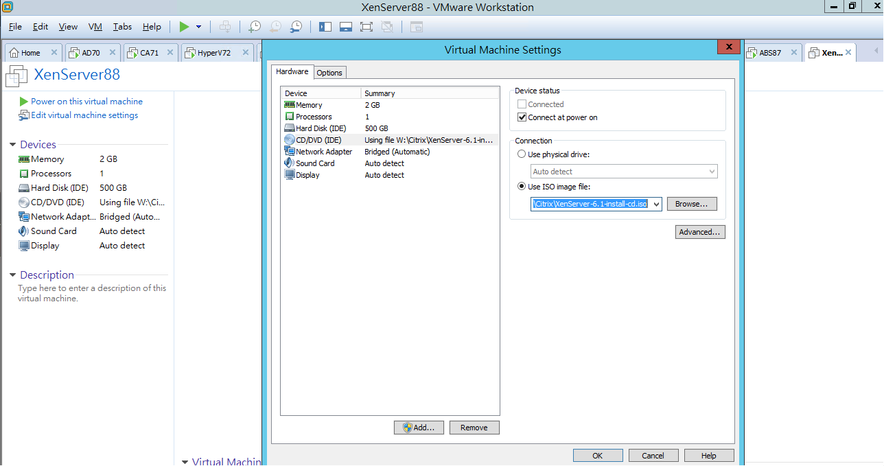Click the Full Screen mode toolbar icon

(366, 27)
